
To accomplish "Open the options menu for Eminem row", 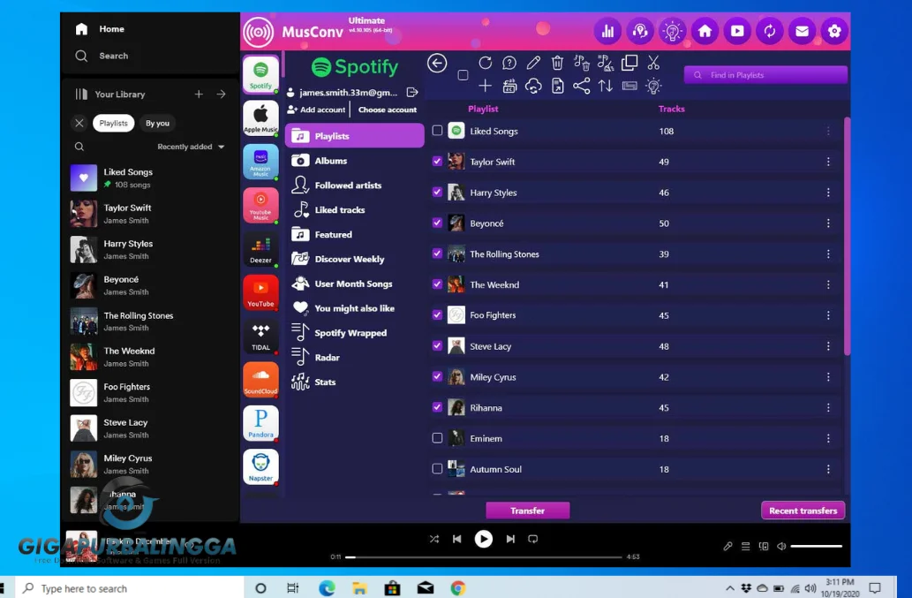I will click(x=828, y=439).
